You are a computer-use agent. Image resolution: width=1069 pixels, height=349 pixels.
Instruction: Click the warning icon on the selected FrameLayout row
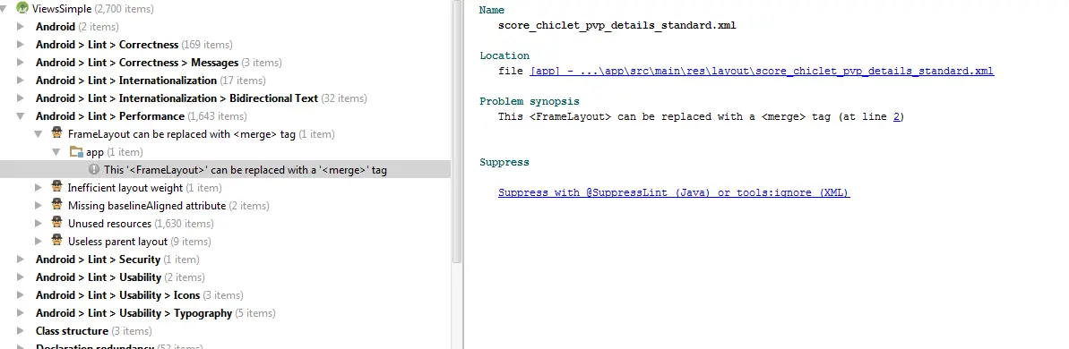(95, 169)
